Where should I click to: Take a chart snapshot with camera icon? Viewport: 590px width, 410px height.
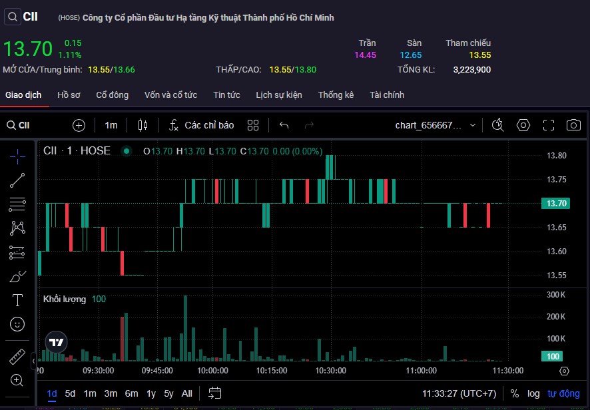click(573, 125)
